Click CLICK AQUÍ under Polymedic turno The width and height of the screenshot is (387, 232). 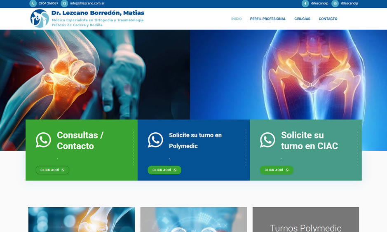164,170
